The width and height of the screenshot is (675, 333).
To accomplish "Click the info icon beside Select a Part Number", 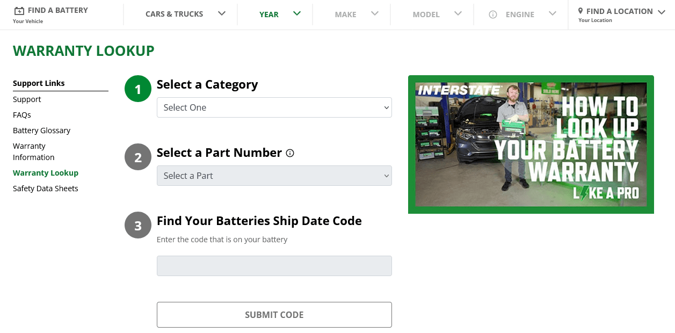I will (x=290, y=153).
